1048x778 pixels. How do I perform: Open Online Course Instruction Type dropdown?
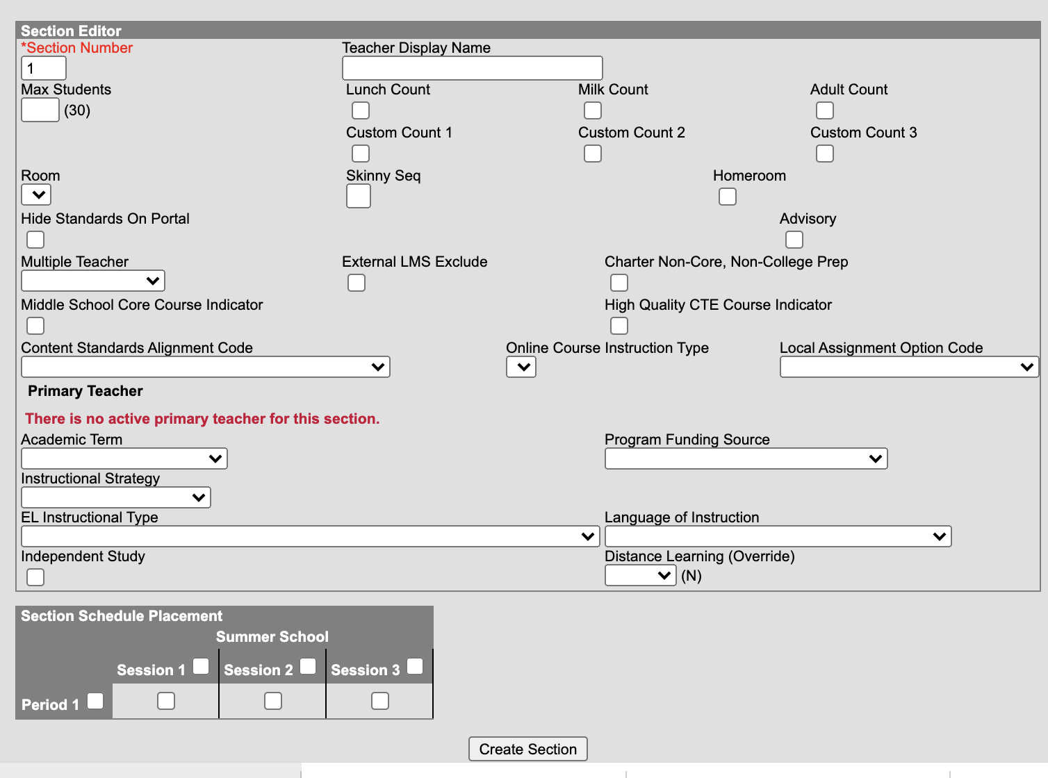click(521, 367)
